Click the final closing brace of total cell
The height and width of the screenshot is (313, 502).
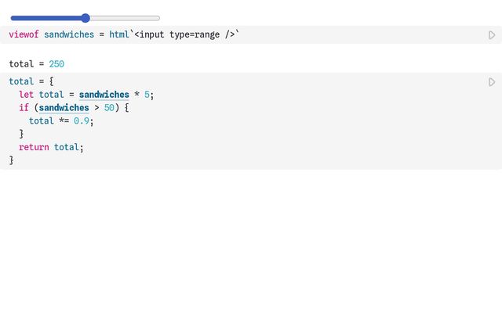(x=12, y=160)
